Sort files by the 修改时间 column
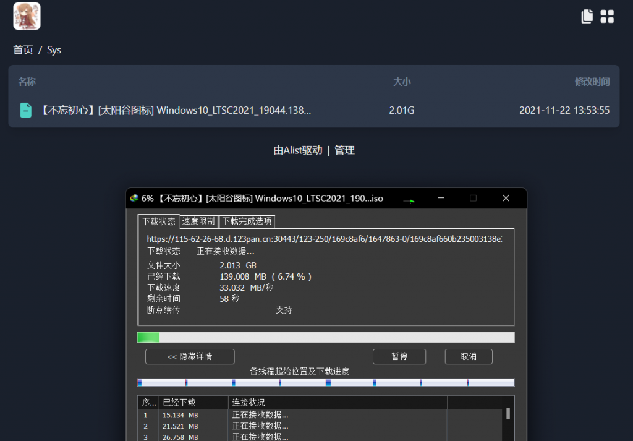633x441 pixels. 592,82
